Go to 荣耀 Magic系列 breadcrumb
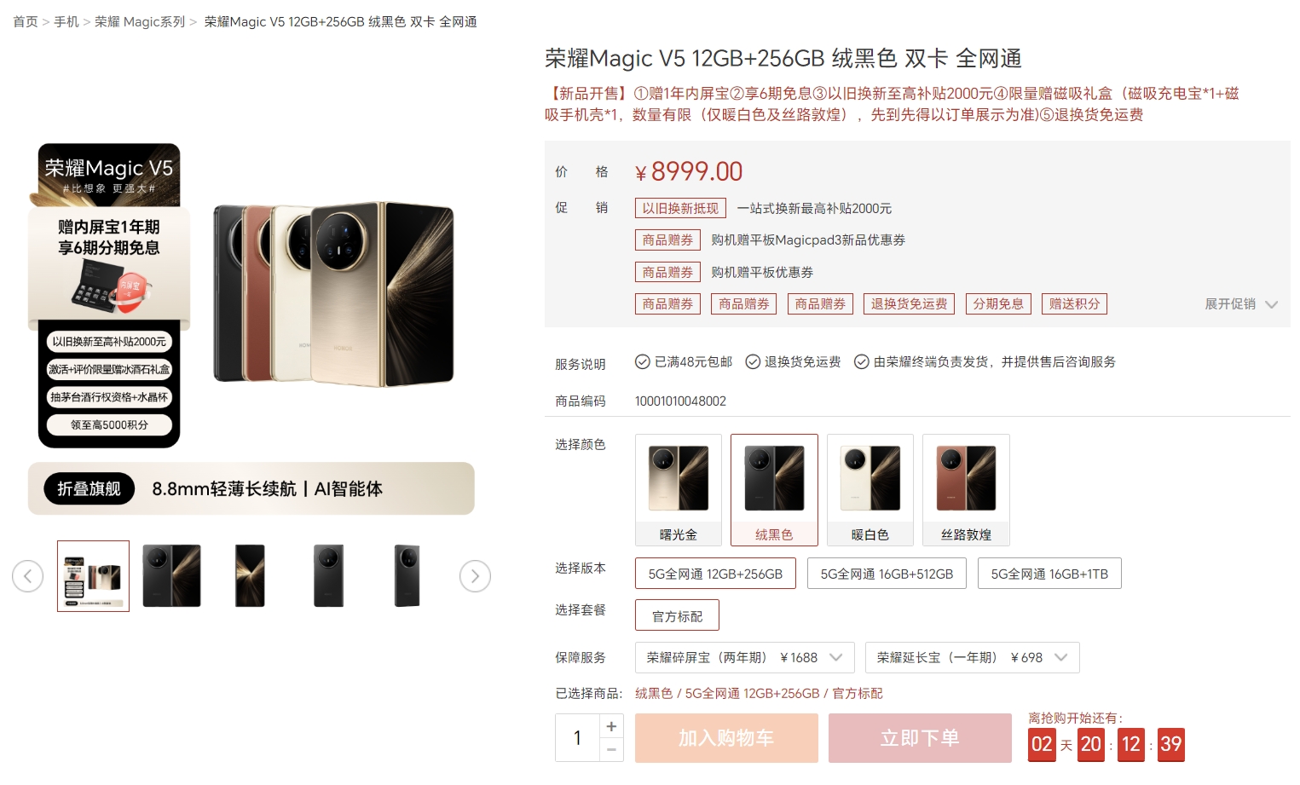Screen dimensions: 1300x785 point(140,21)
